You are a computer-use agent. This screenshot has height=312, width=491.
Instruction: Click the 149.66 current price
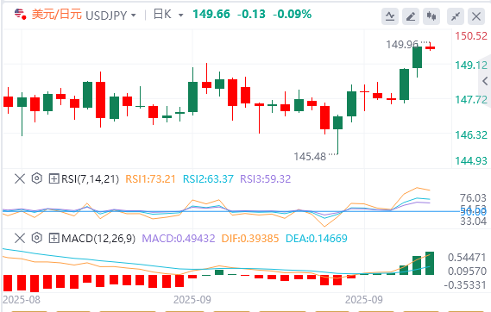tap(211, 14)
